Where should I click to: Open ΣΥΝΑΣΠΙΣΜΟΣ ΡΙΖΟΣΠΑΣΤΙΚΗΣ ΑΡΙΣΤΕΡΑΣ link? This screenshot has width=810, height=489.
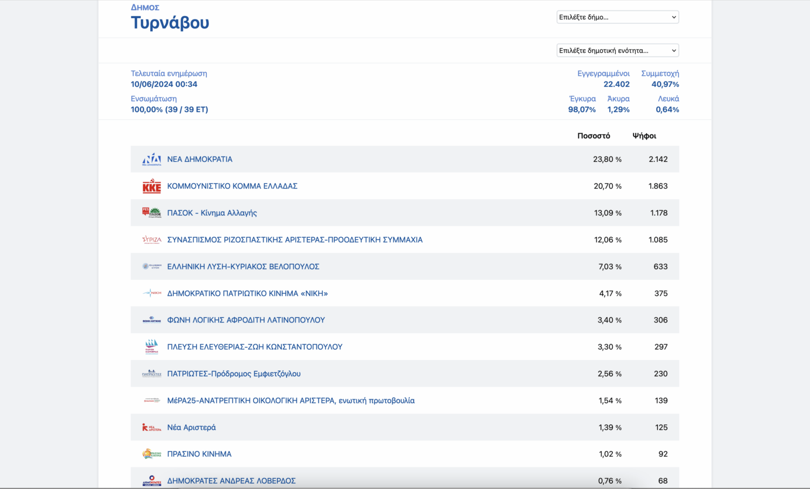tap(295, 239)
